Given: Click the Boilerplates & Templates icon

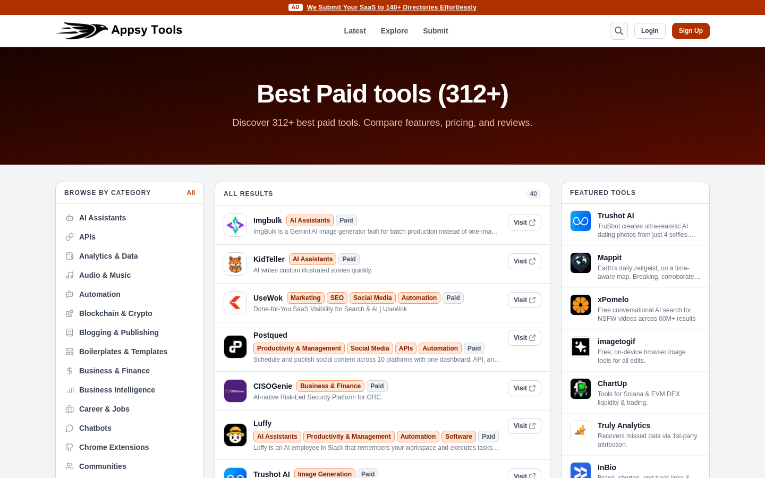Looking at the screenshot, I should [x=70, y=352].
